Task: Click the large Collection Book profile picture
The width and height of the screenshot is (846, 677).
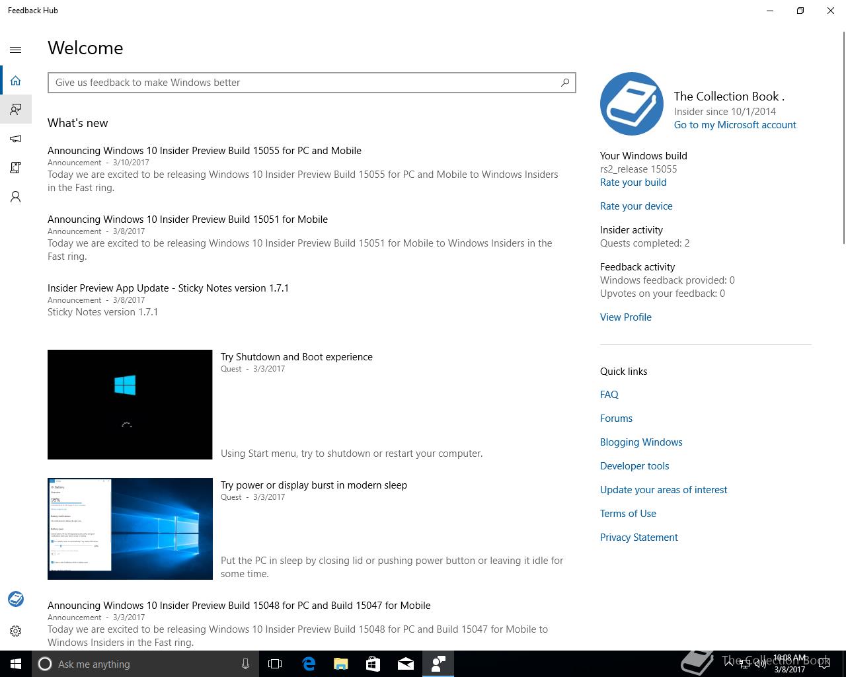Action: point(632,104)
